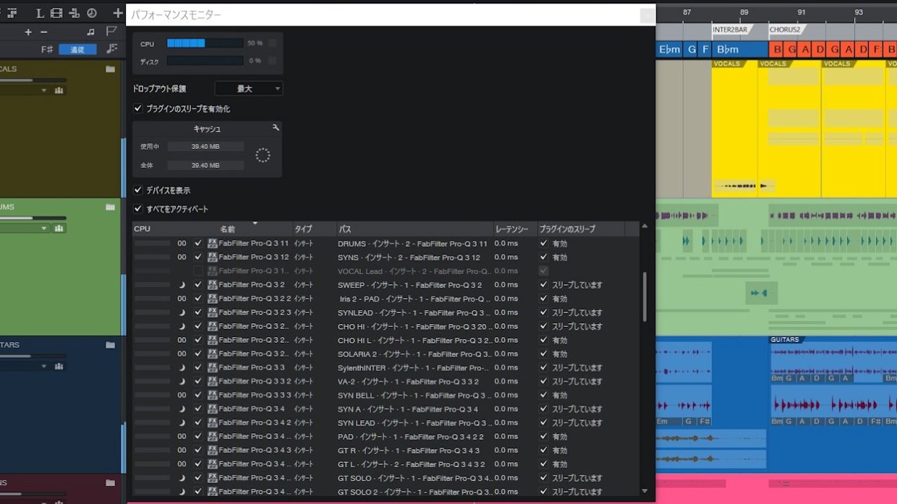Select the SylenthINTER path cell
Image resolution: width=897 pixels, height=504 pixels.
(413, 368)
